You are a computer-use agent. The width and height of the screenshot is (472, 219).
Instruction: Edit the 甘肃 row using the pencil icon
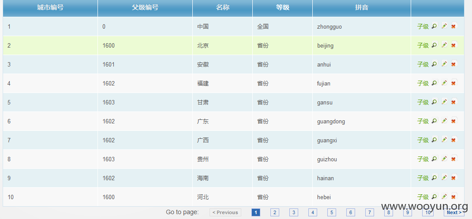pyautogui.click(x=444, y=102)
